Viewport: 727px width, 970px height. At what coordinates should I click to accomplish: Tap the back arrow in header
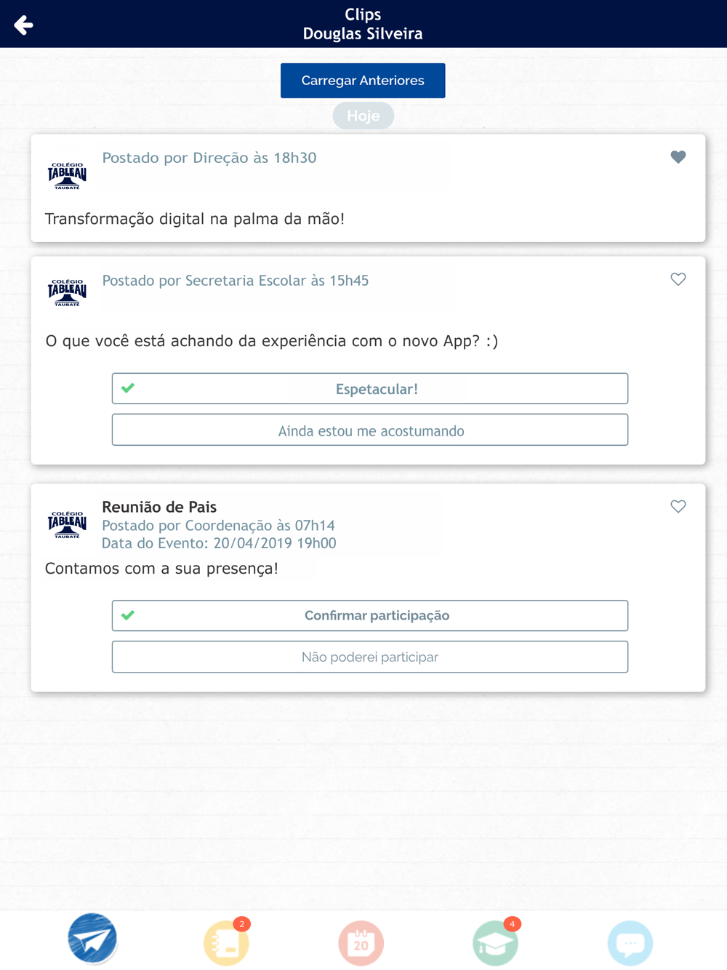(x=23, y=25)
